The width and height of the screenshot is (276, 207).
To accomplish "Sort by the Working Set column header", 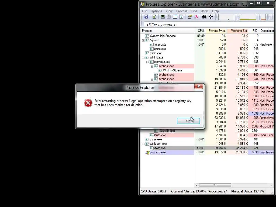I will coord(238,31).
